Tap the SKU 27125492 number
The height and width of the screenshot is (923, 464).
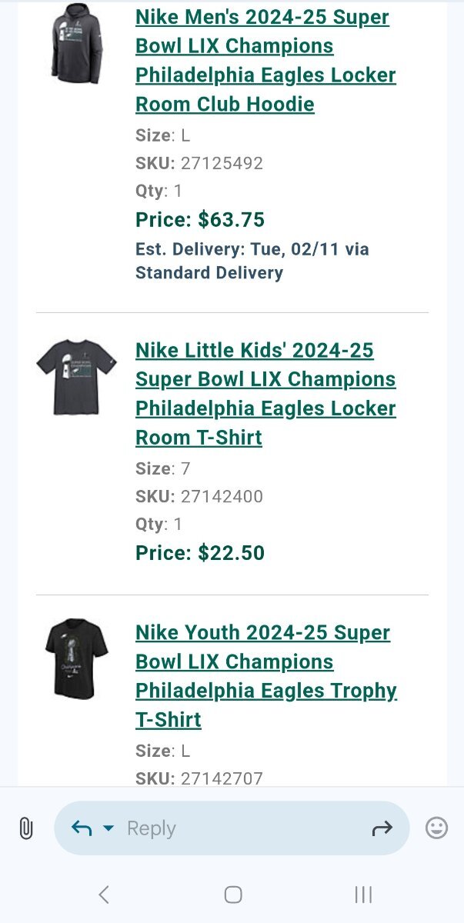222,163
